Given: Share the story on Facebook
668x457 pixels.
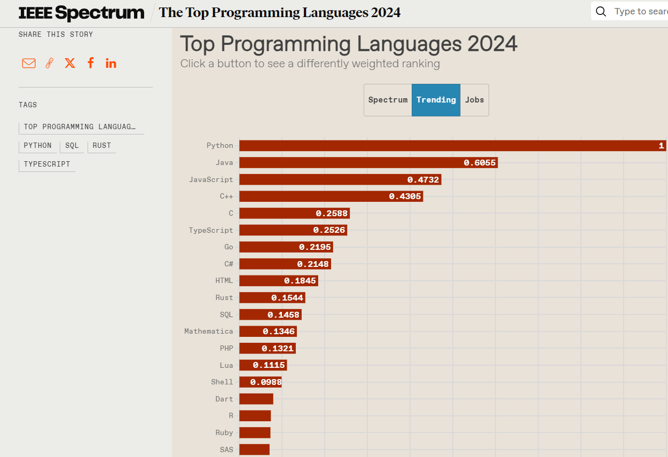Looking at the screenshot, I should coord(91,63).
